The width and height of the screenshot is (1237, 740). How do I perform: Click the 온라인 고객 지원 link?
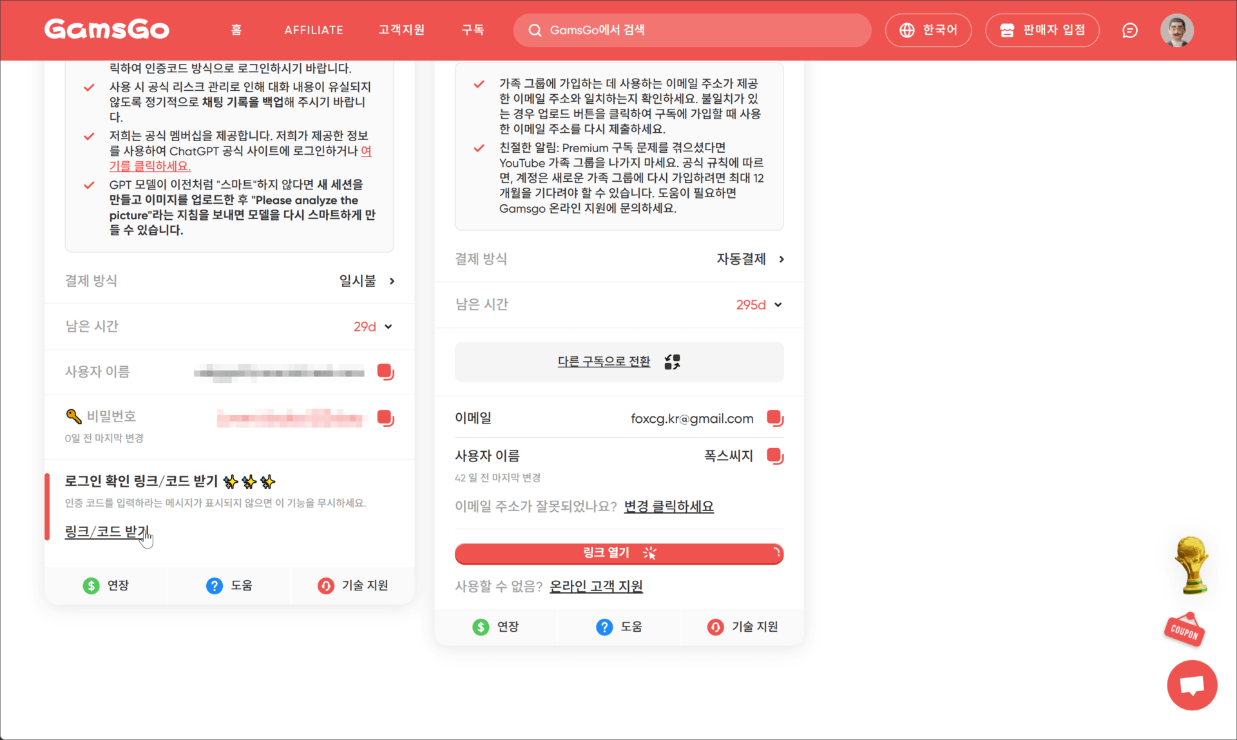[x=596, y=587]
